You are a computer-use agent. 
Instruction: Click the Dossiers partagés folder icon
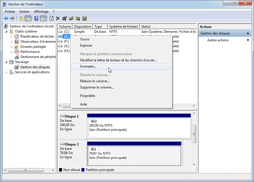tap(16, 47)
